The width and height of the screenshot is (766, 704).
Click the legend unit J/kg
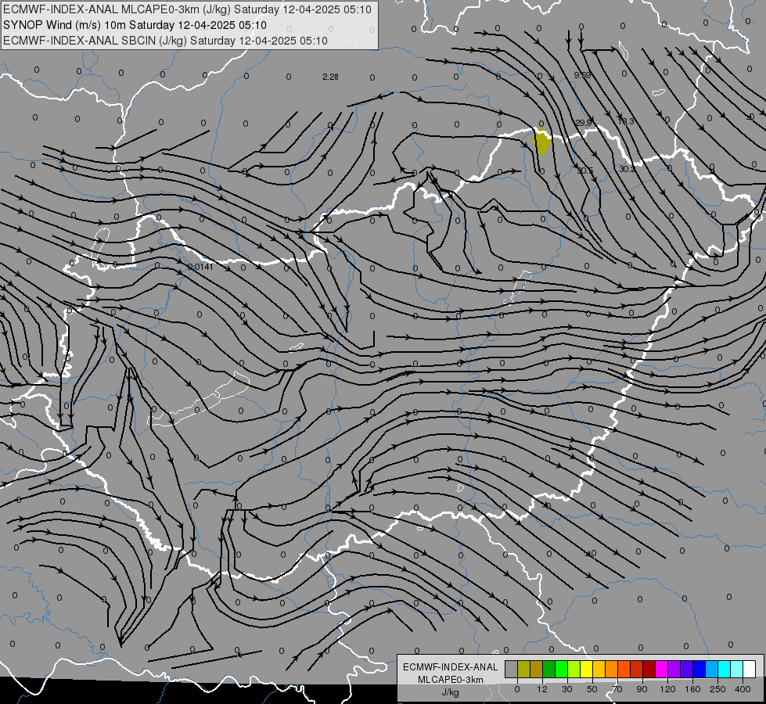tap(450, 692)
